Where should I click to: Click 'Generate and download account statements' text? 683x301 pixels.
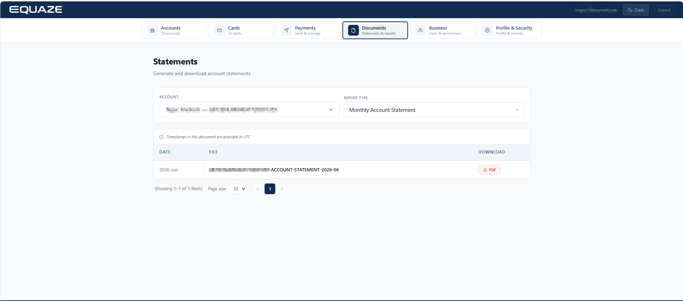tap(202, 74)
